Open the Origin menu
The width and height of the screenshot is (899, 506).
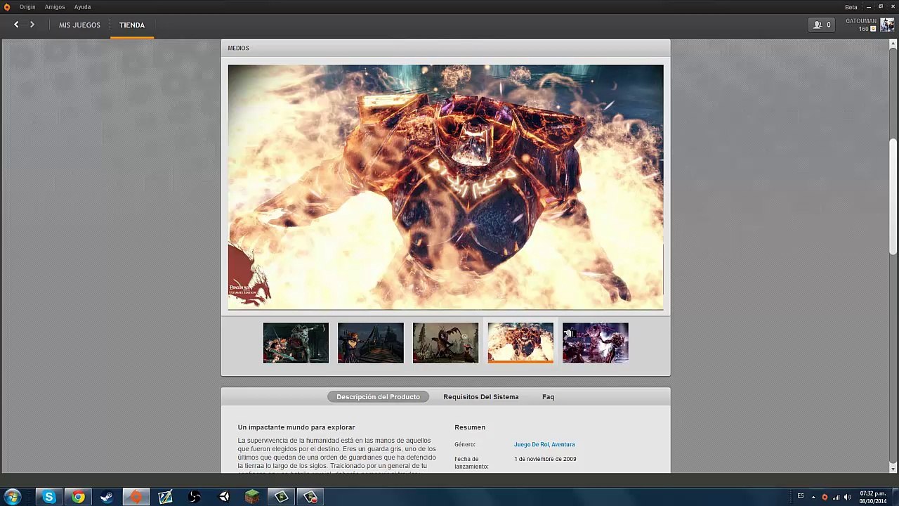(x=27, y=7)
